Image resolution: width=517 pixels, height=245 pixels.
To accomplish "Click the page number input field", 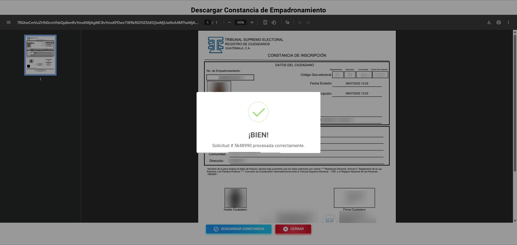I will (x=207, y=23).
